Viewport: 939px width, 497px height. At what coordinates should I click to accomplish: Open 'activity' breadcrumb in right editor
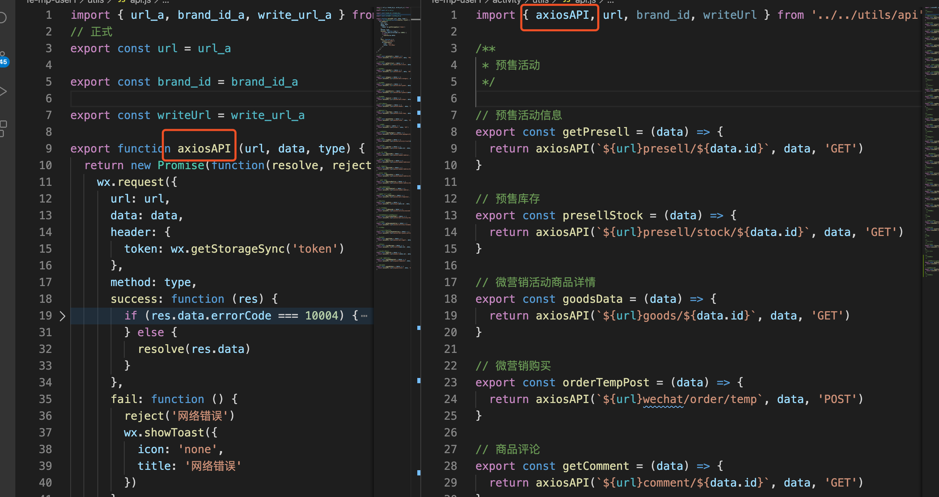[506, 1]
